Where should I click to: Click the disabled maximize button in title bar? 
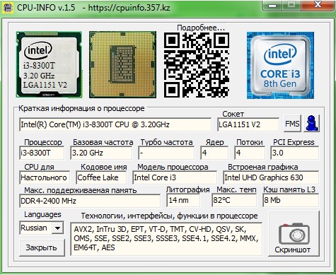tap(292, 5)
